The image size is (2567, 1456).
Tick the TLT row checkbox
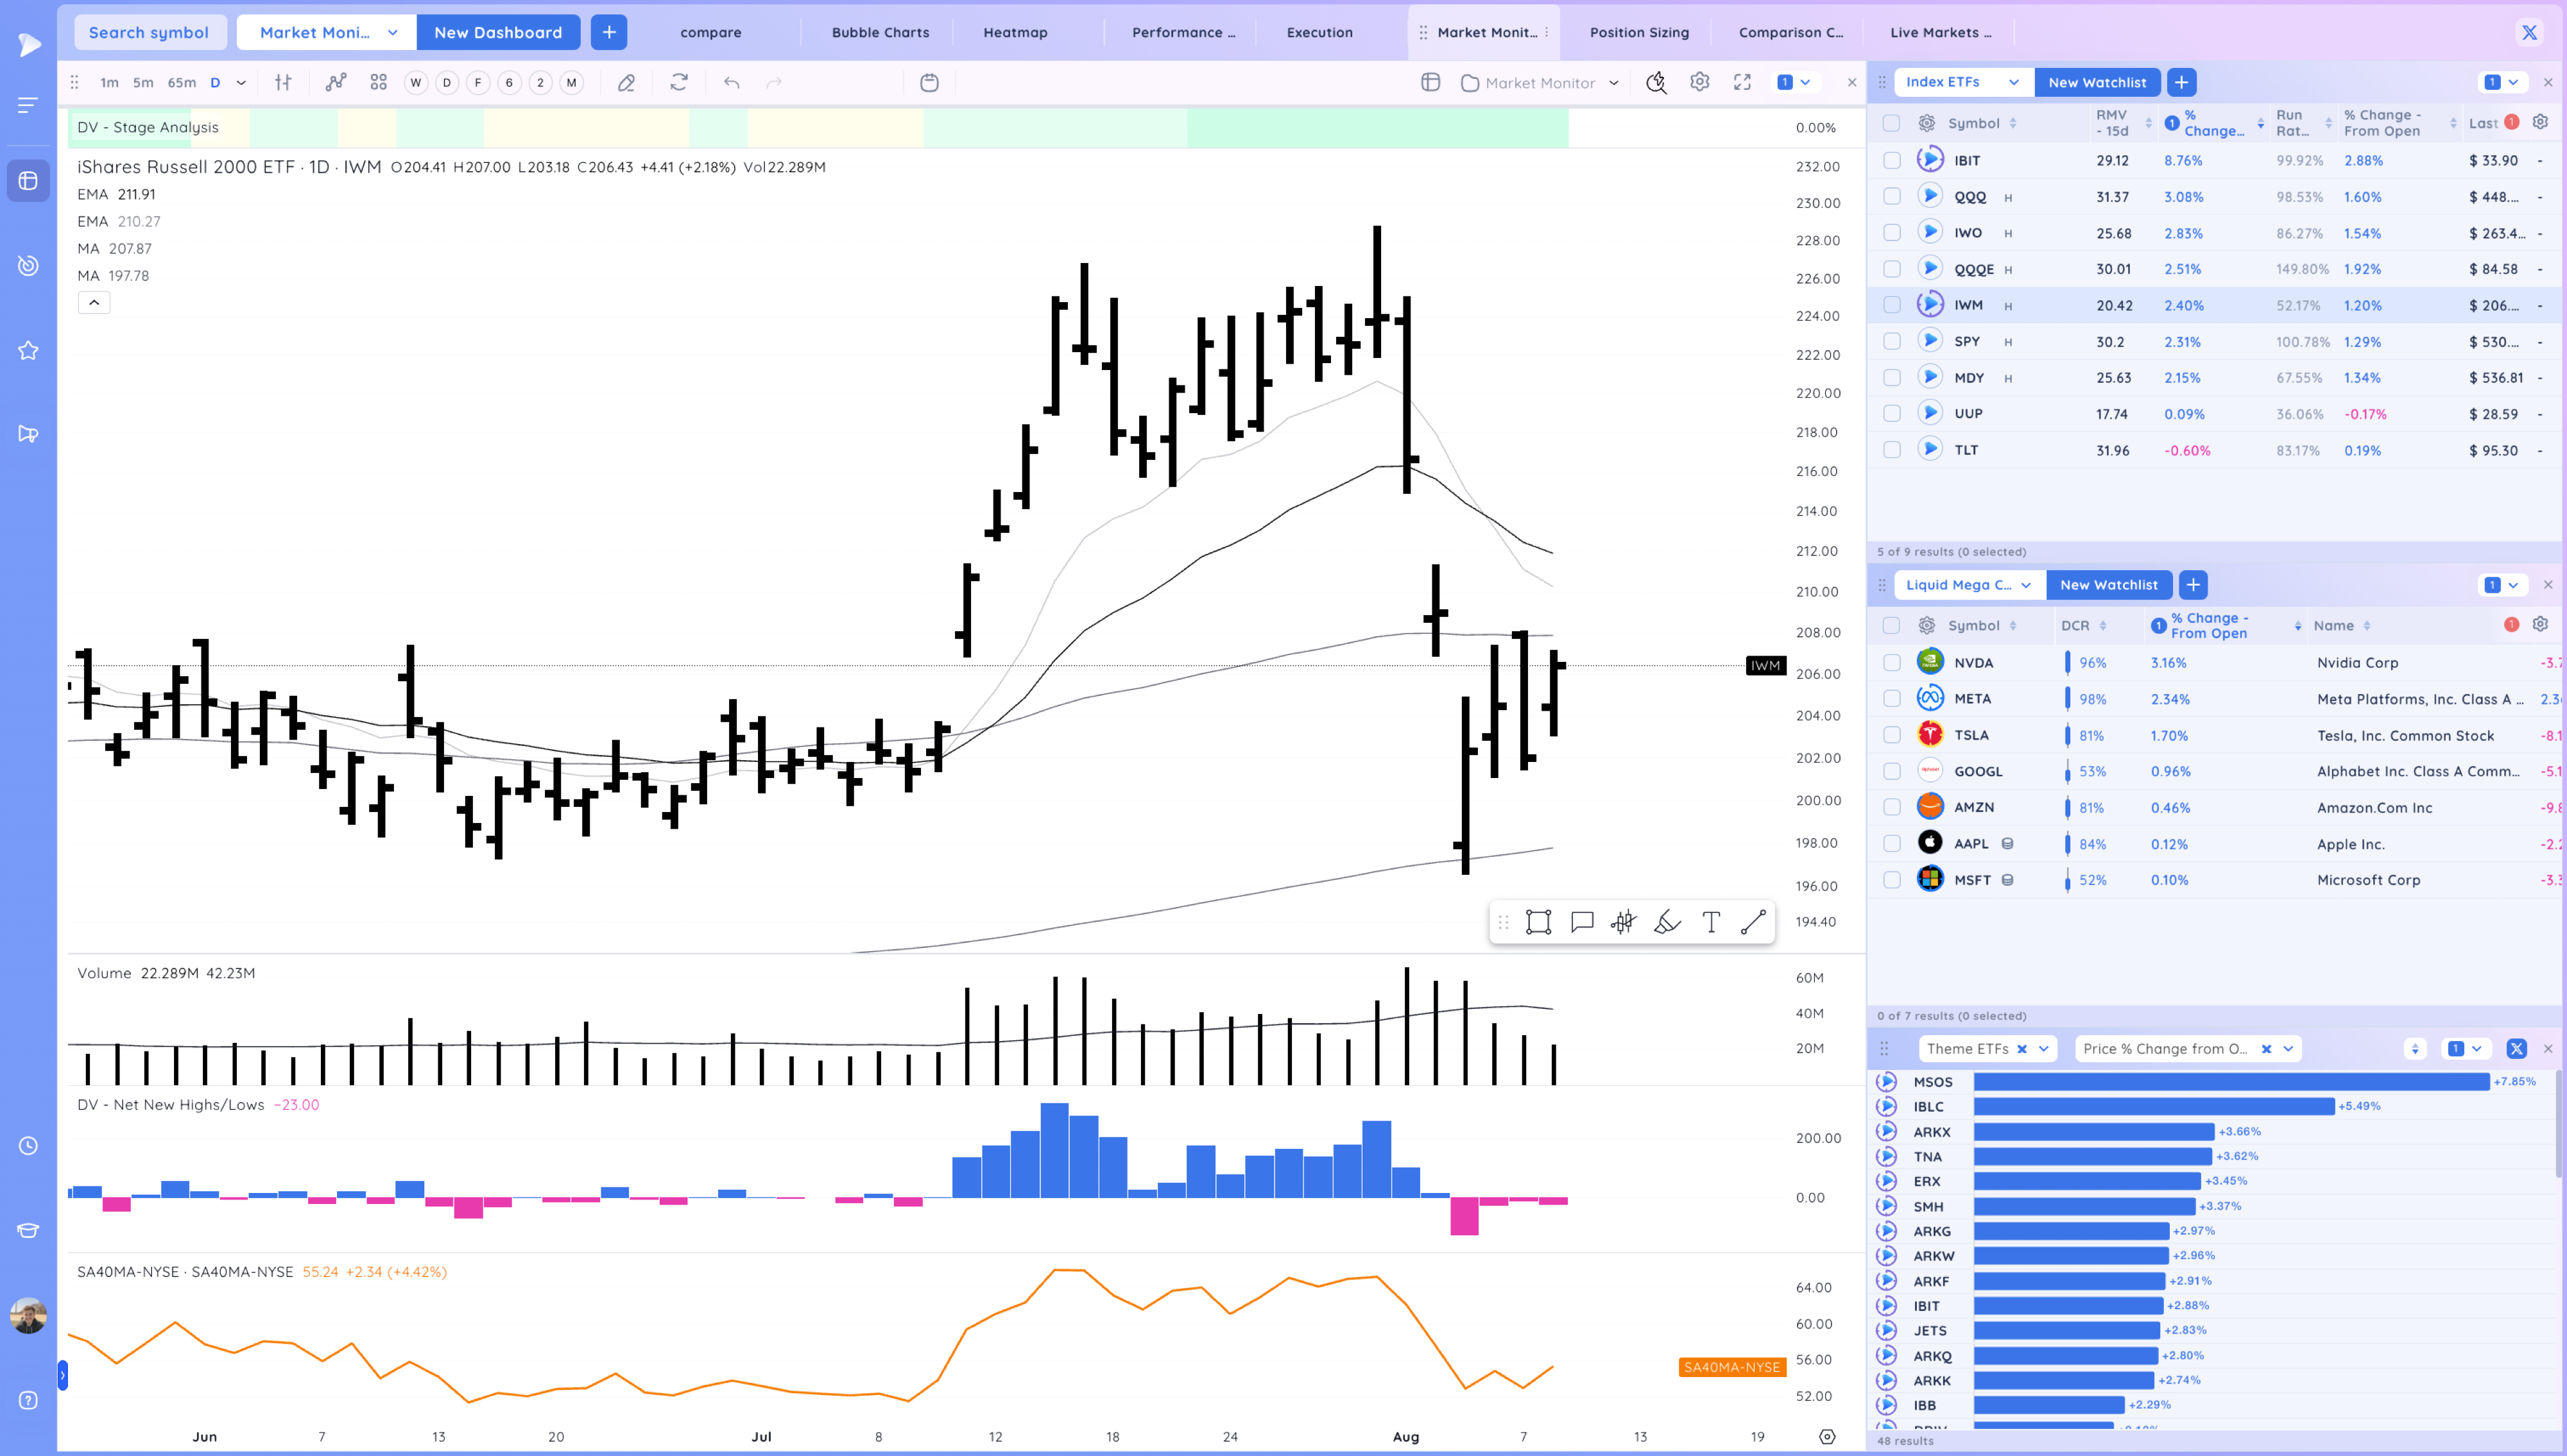point(1892,450)
